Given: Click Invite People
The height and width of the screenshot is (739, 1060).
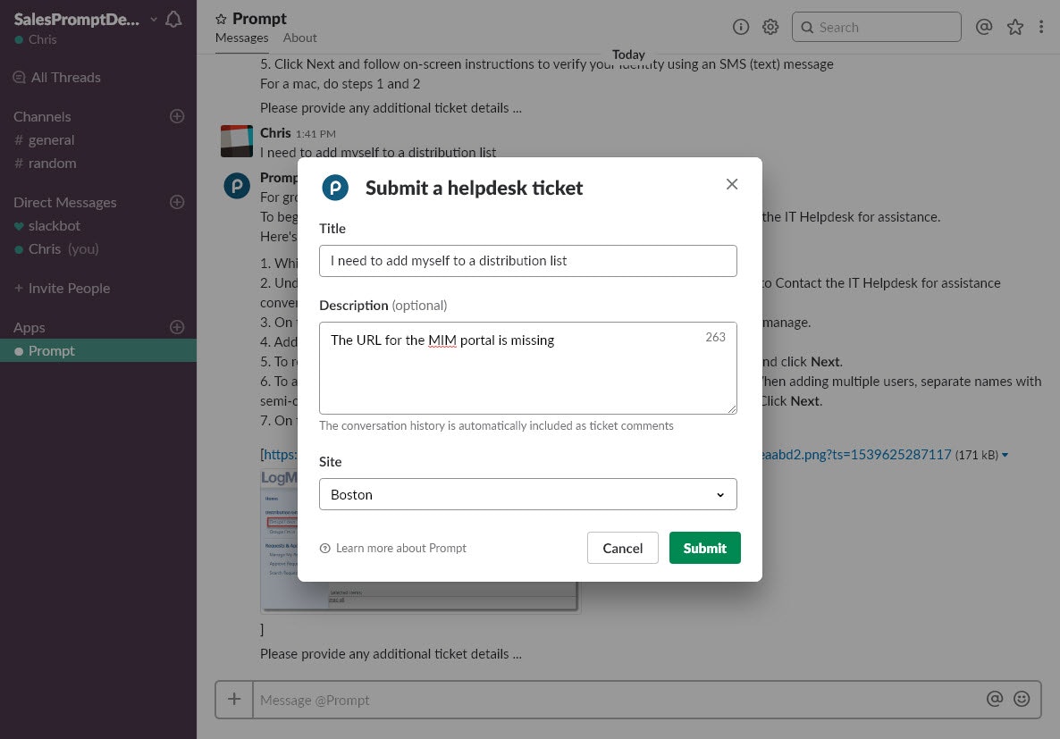Looking at the screenshot, I should coord(63,288).
